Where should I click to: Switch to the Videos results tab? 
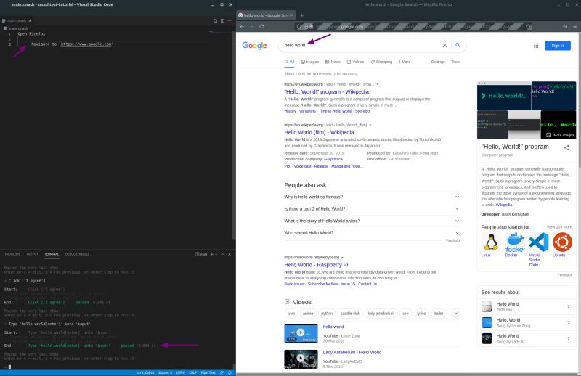pos(355,62)
